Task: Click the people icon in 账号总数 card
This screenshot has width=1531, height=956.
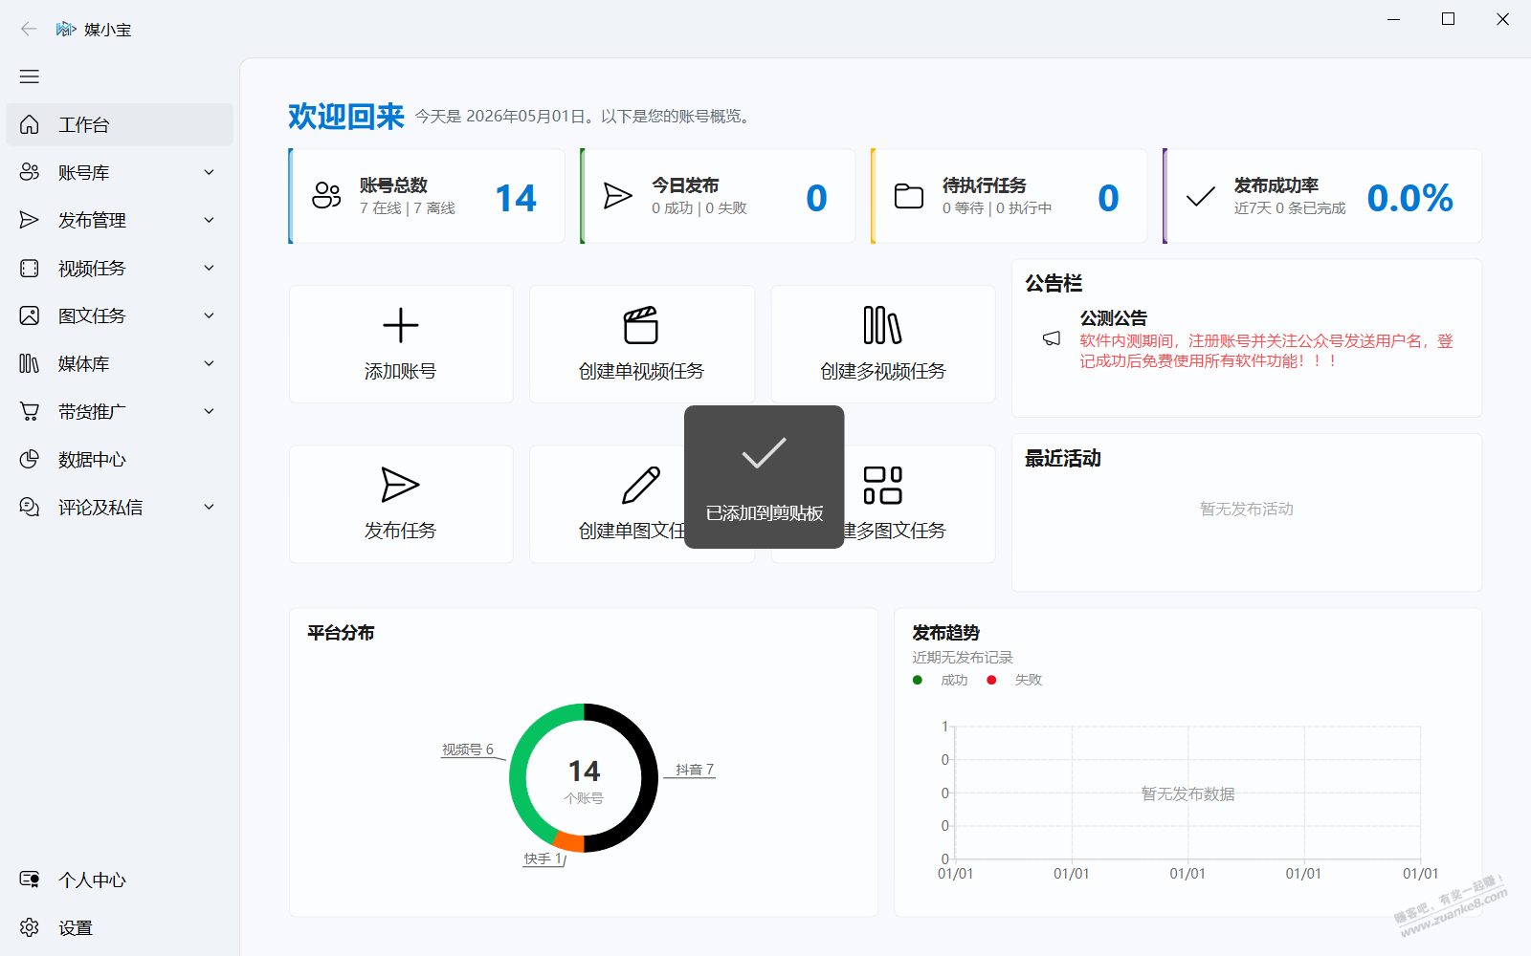Action: [x=326, y=196]
